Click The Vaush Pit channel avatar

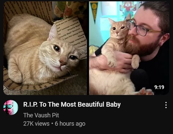[11, 107]
